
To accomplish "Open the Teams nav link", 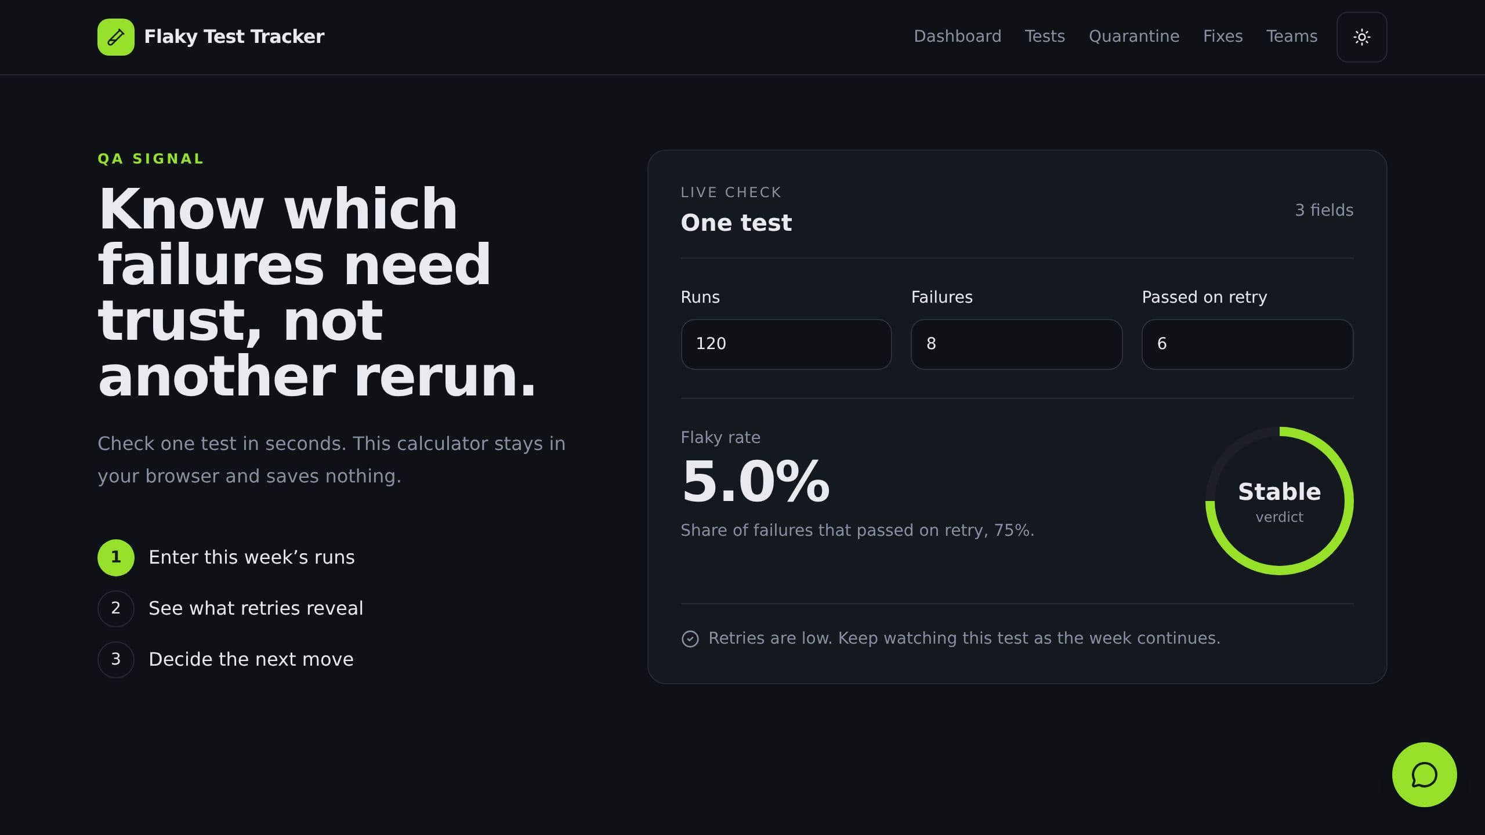I will 1291,37.
